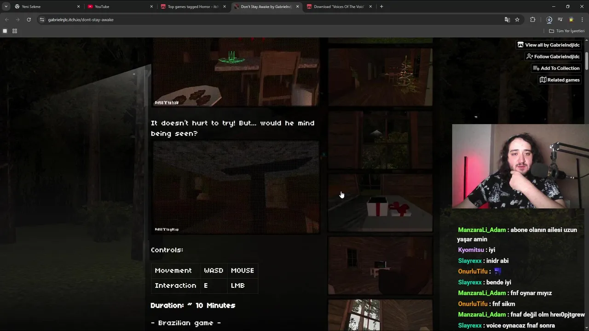
Task: Click View all by Gabrielndjldc
Action: (x=549, y=45)
